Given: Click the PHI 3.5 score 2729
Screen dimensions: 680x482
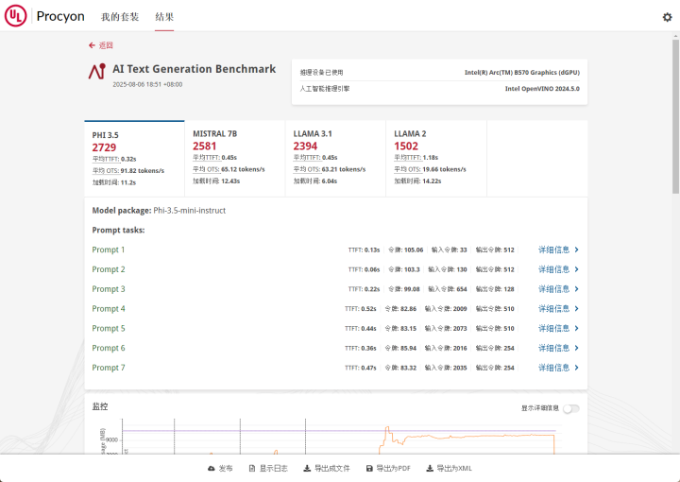Looking at the screenshot, I should pos(104,147).
